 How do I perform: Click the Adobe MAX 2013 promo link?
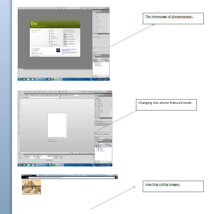tap(69, 50)
